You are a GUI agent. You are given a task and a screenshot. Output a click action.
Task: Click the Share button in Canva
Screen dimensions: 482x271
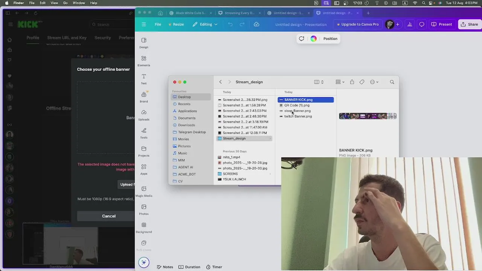coord(469,24)
